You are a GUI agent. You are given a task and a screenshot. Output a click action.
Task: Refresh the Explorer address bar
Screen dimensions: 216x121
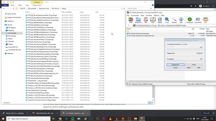(x=124, y=8)
